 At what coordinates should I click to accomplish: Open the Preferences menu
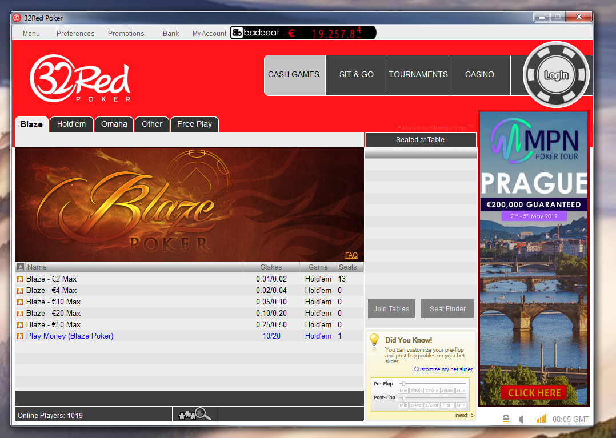(75, 34)
